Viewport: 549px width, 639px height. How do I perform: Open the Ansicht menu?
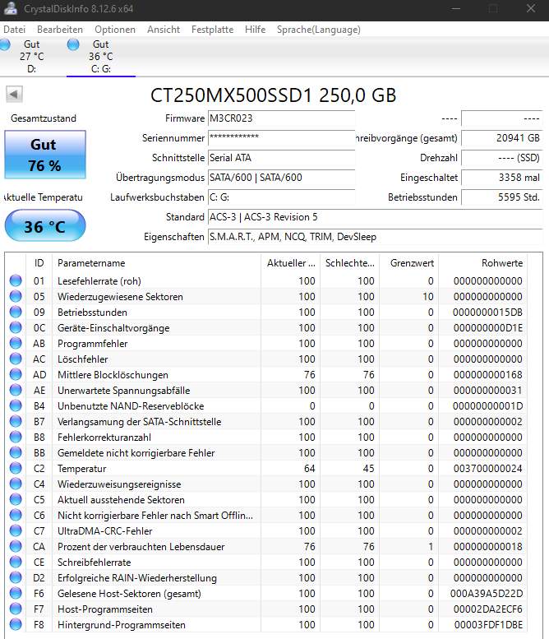(x=164, y=30)
